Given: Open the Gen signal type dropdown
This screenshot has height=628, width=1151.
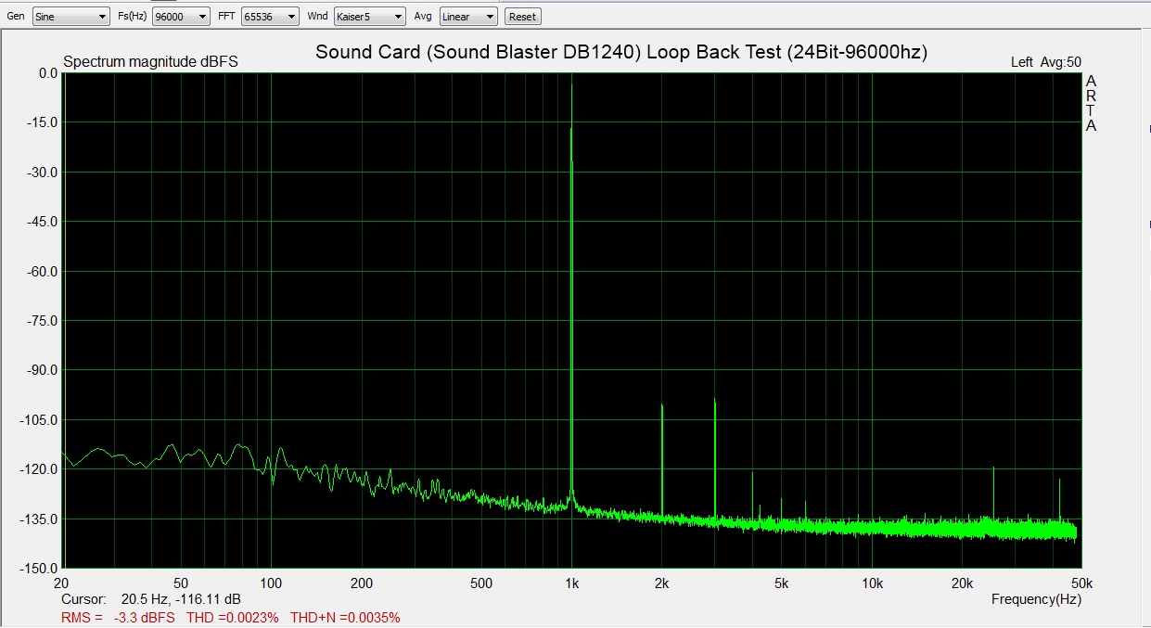Looking at the screenshot, I should pos(70,17).
